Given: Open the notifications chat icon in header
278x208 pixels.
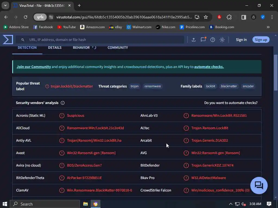Looking at the screenshot, I should [203, 40].
